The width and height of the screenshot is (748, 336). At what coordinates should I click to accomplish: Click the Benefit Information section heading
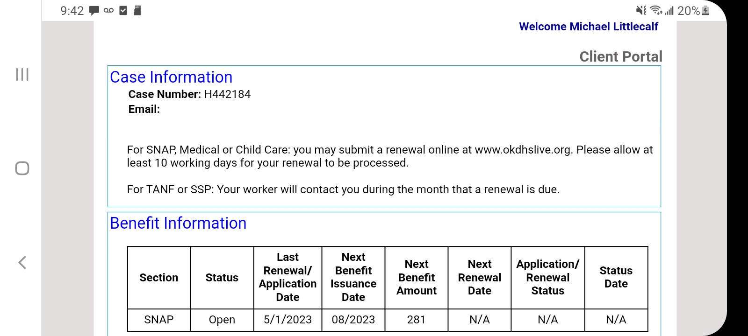[178, 223]
